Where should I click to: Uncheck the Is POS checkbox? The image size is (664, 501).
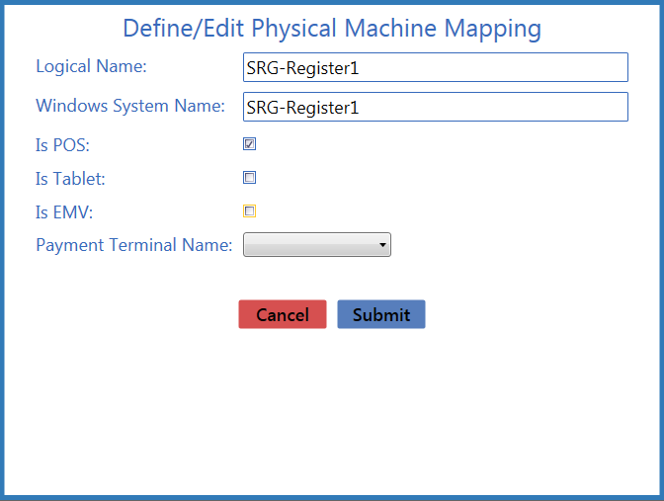249,144
